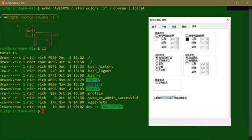This screenshot has height=140, width=252.
Task: Click the "3771" file size value
Action: [x=52, y=75]
